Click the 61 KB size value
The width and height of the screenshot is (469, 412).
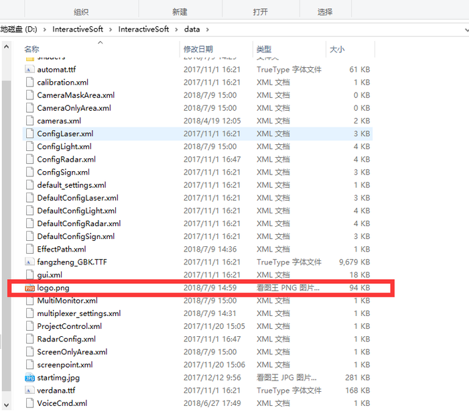click(x=360, y=70)
